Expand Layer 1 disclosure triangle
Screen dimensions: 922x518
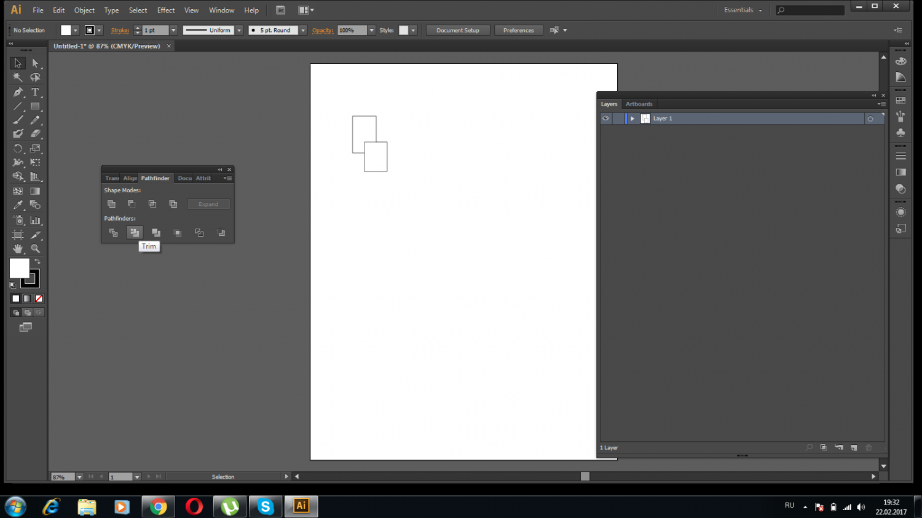pos(632,119)
